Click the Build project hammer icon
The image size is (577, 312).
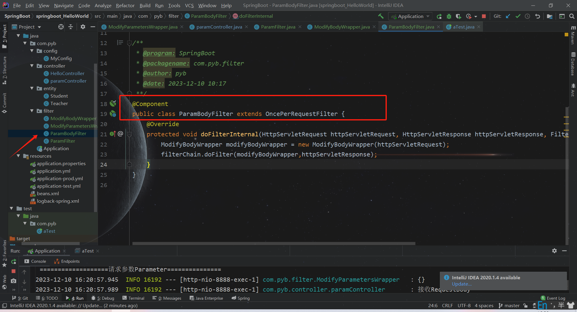(381, 16)
